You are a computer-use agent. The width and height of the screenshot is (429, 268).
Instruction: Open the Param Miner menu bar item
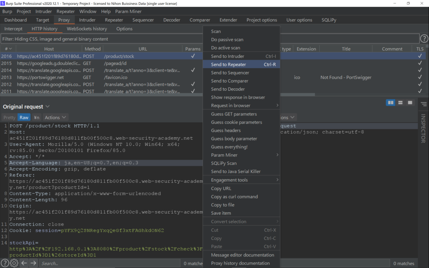(x=128, y=11)
